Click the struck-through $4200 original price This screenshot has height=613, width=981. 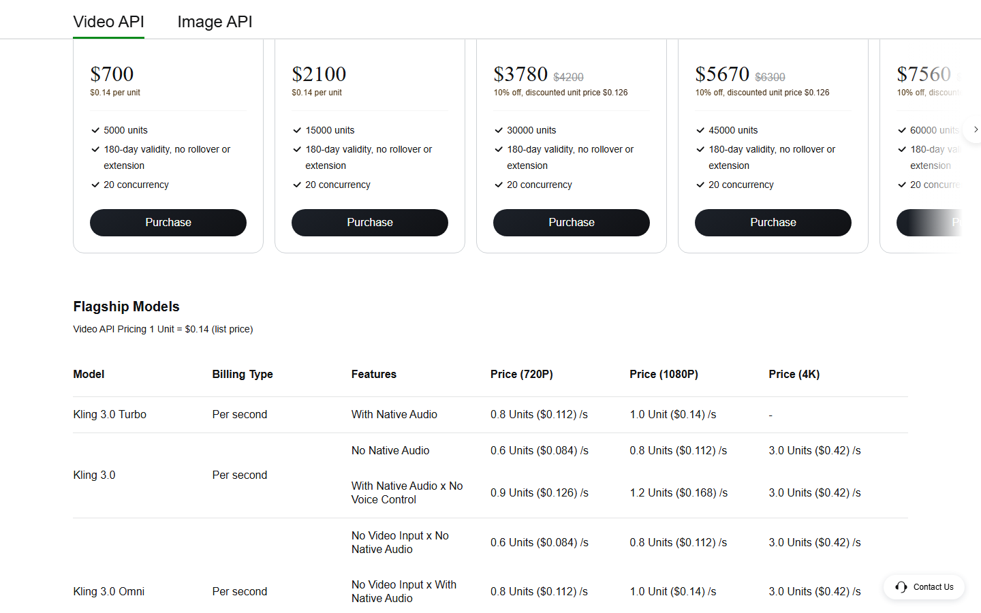pos(568,78)
